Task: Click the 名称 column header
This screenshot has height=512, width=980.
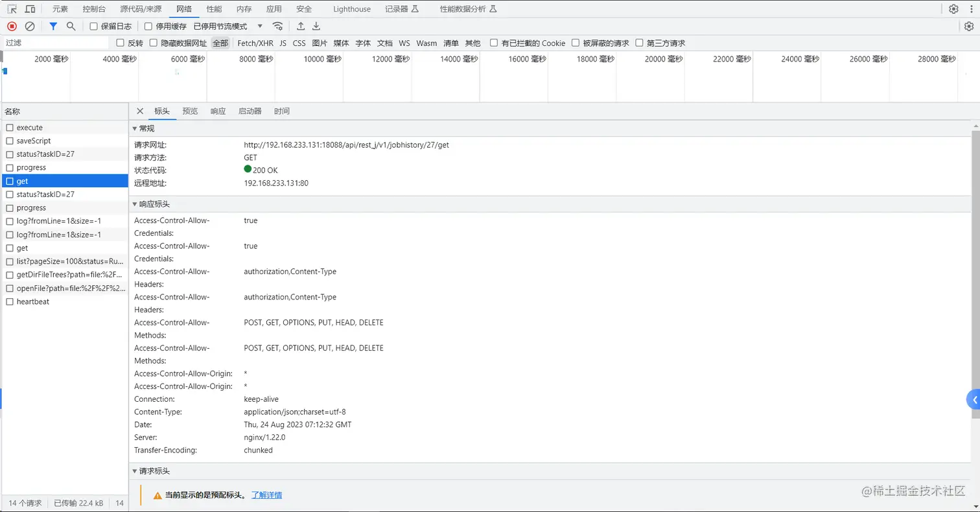Action: pyautogui.click(x=64, y=111)
